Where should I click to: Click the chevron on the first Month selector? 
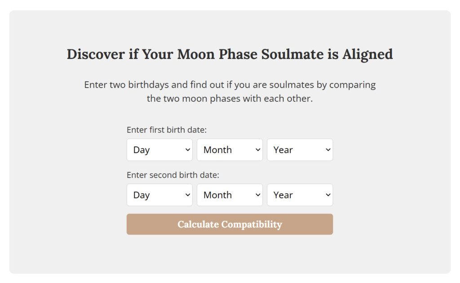(258, 149)
